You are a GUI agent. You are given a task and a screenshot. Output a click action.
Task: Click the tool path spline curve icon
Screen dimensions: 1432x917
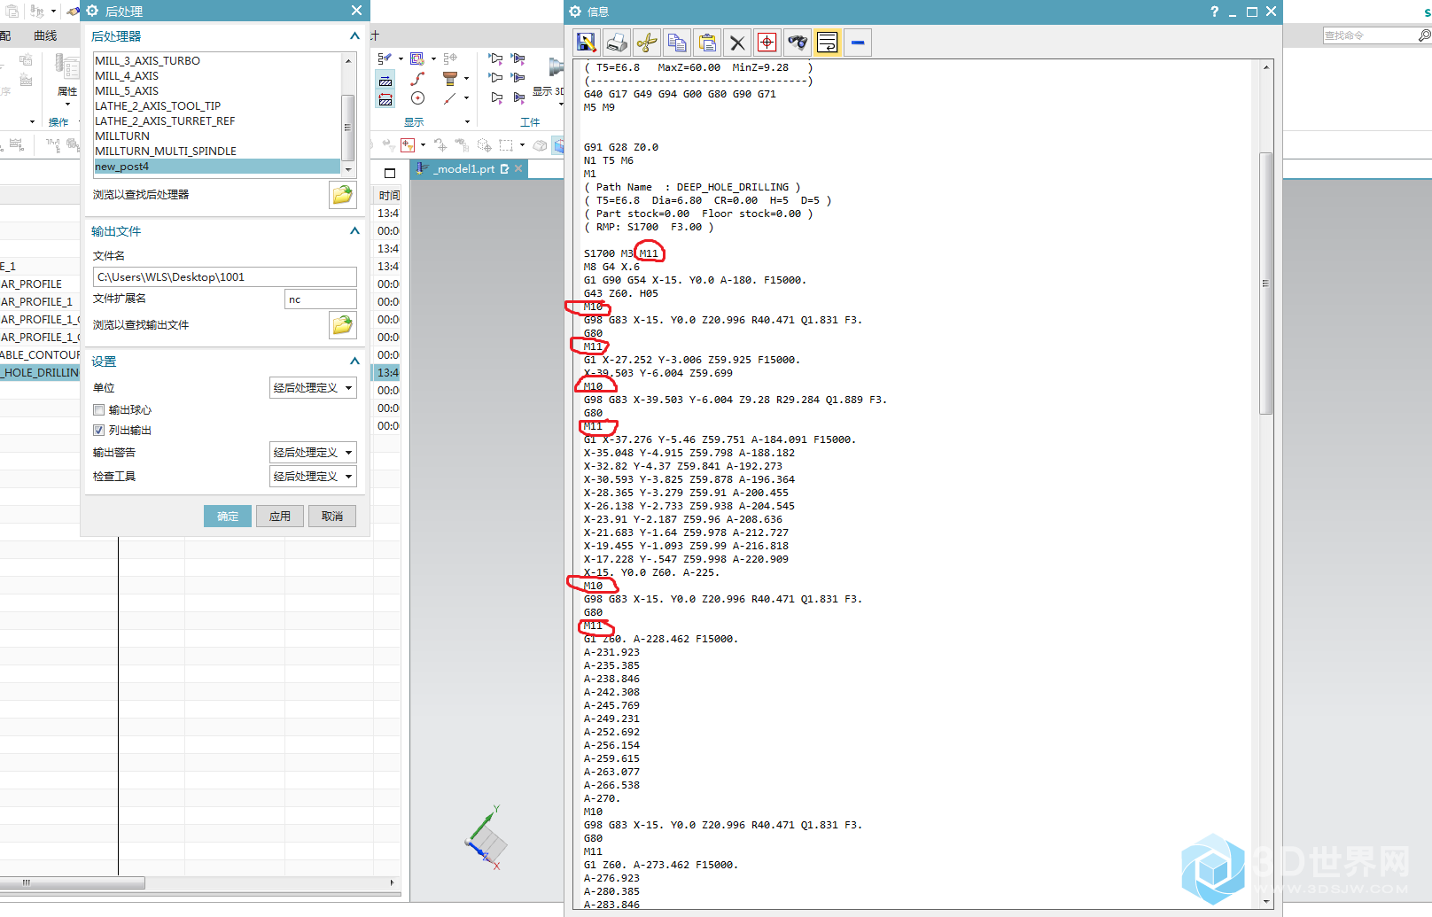(x=417, y=78)
